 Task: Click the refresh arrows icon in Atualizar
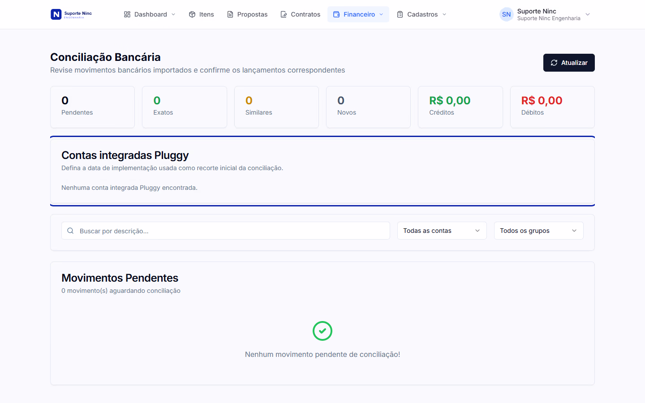coord(554,63)
